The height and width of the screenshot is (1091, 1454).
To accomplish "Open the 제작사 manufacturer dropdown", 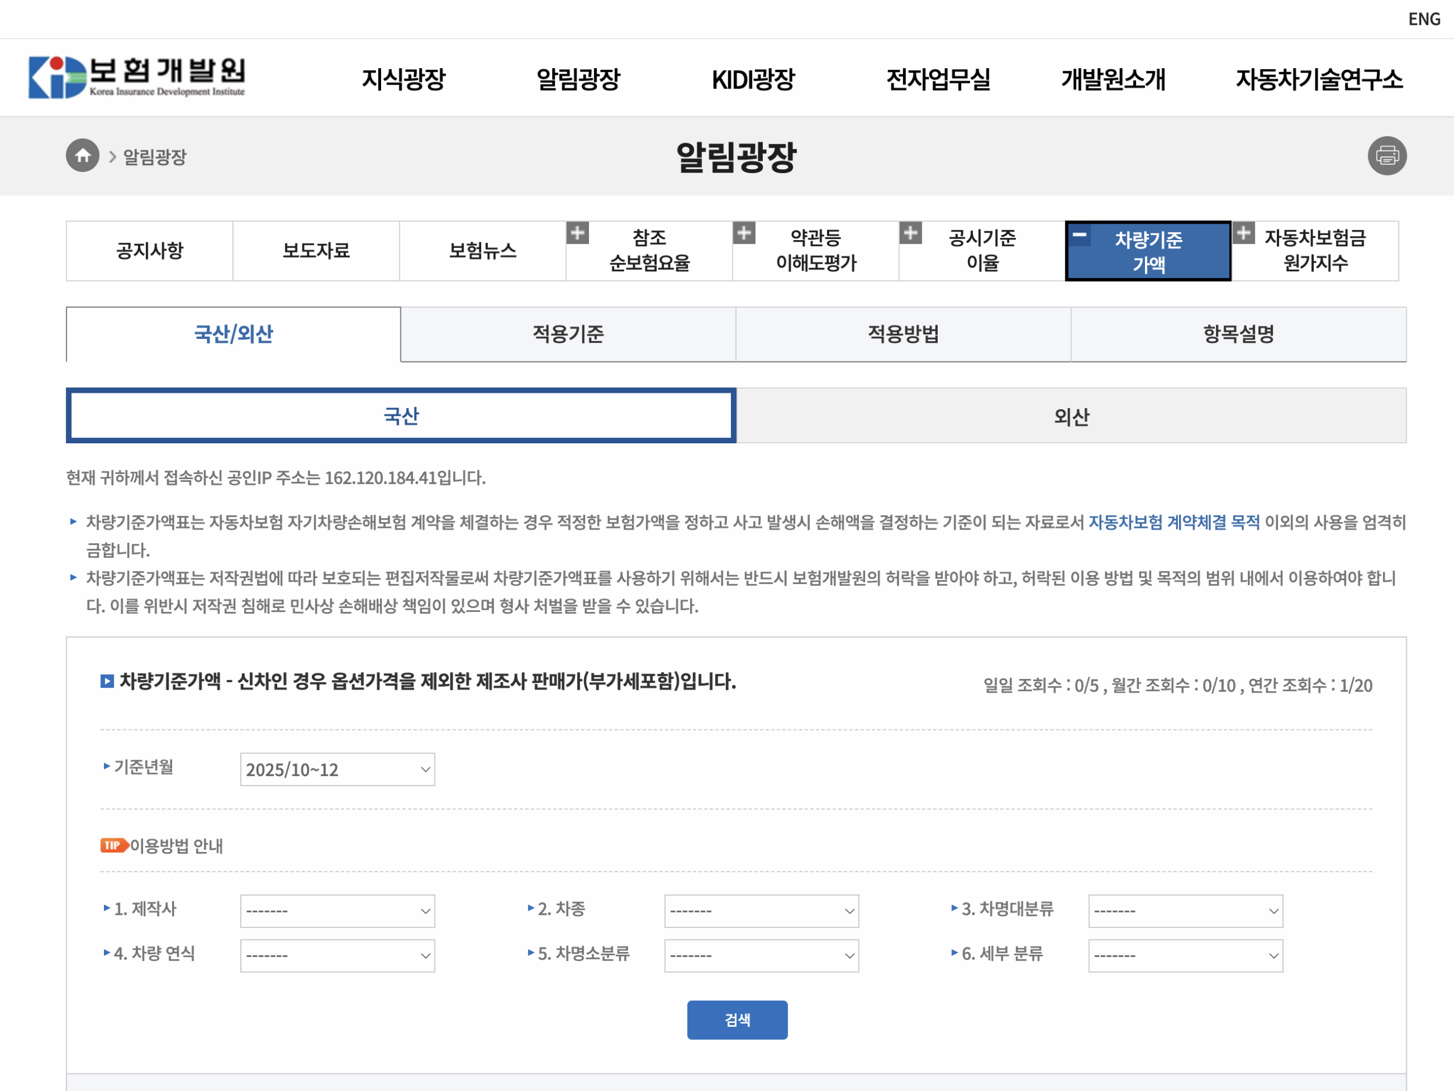I will [337, 910].
